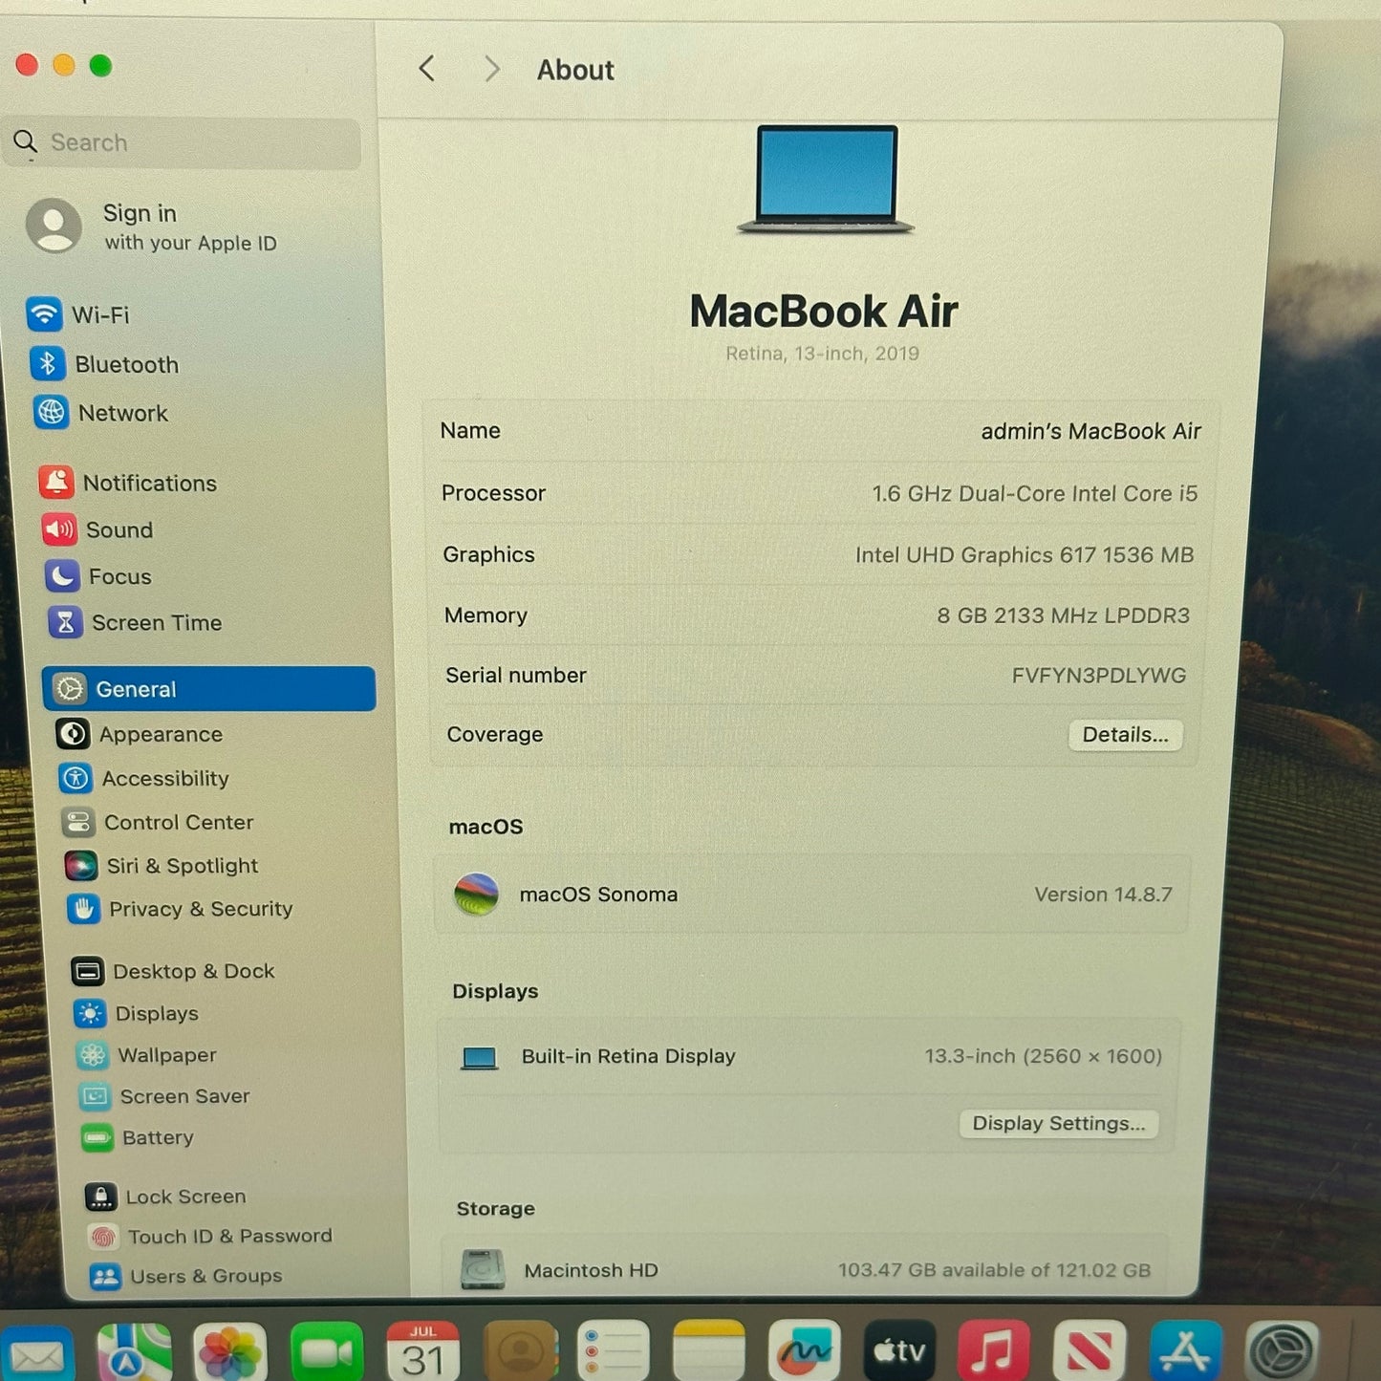Go forward with the right chevron
Viewport: 1381px width, 1381px height.
[491, 69]
